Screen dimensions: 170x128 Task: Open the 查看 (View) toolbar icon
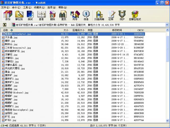[41, 16]
